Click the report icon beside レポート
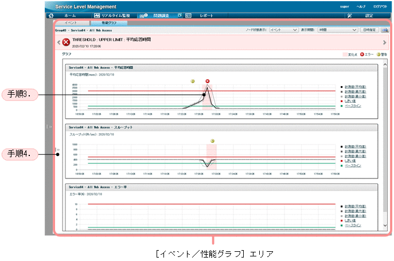Screen dimensions: 394x261 point(188,15)
